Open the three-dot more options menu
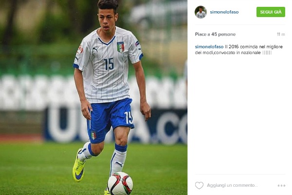 coord(281,186)
